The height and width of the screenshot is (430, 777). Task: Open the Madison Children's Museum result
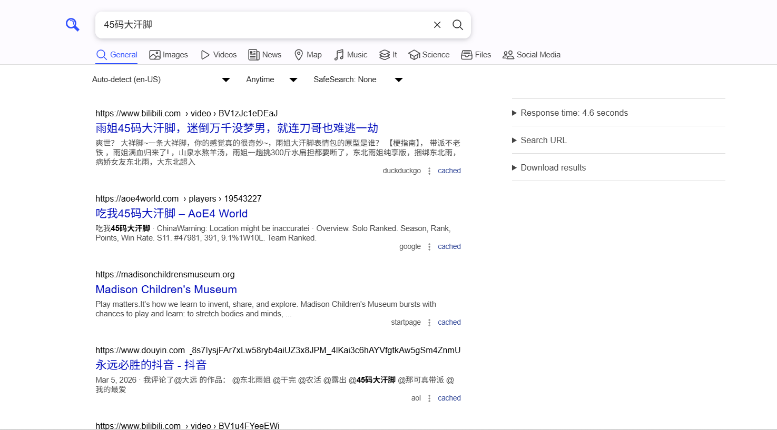(x=166, y=289)
